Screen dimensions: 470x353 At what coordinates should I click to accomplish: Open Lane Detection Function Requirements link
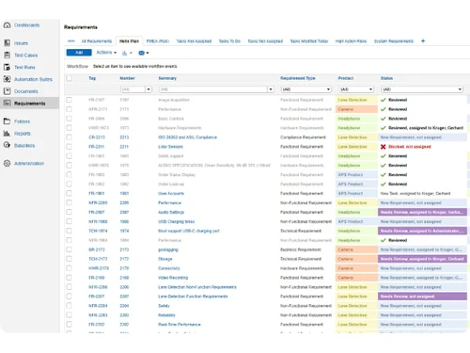pos(193,297)
